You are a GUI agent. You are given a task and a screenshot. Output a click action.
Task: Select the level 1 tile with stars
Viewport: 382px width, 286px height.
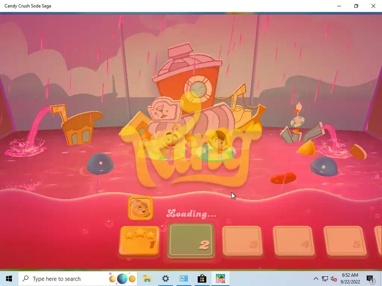tap(140, 241)
